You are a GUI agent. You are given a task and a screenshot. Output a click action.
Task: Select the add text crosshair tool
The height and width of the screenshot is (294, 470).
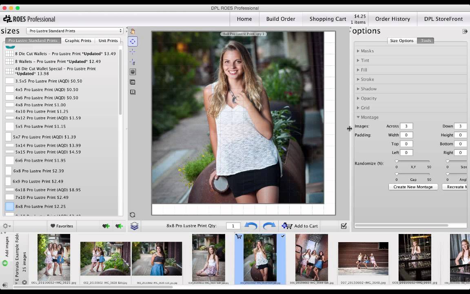[x=133, y=62]
